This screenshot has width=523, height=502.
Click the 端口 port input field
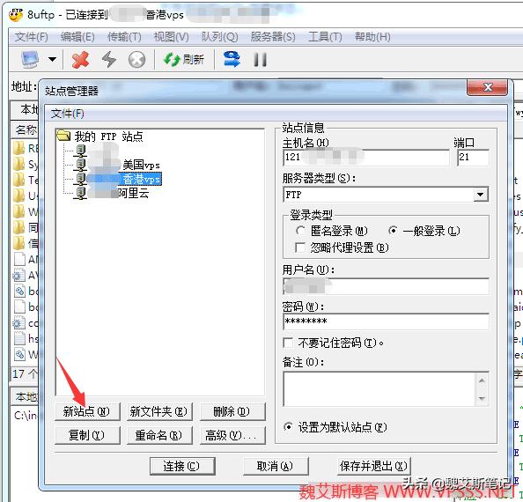click(x=473, y=157)
